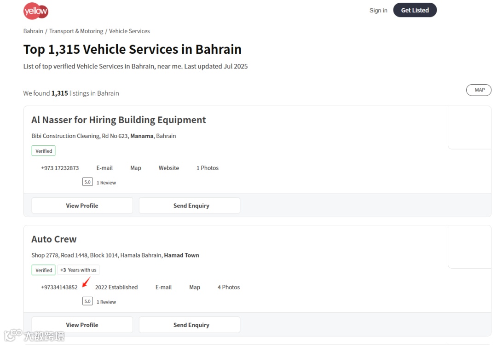
Task: Click E-mail for the Al Nasser listing
Action: tap(104, 168)
